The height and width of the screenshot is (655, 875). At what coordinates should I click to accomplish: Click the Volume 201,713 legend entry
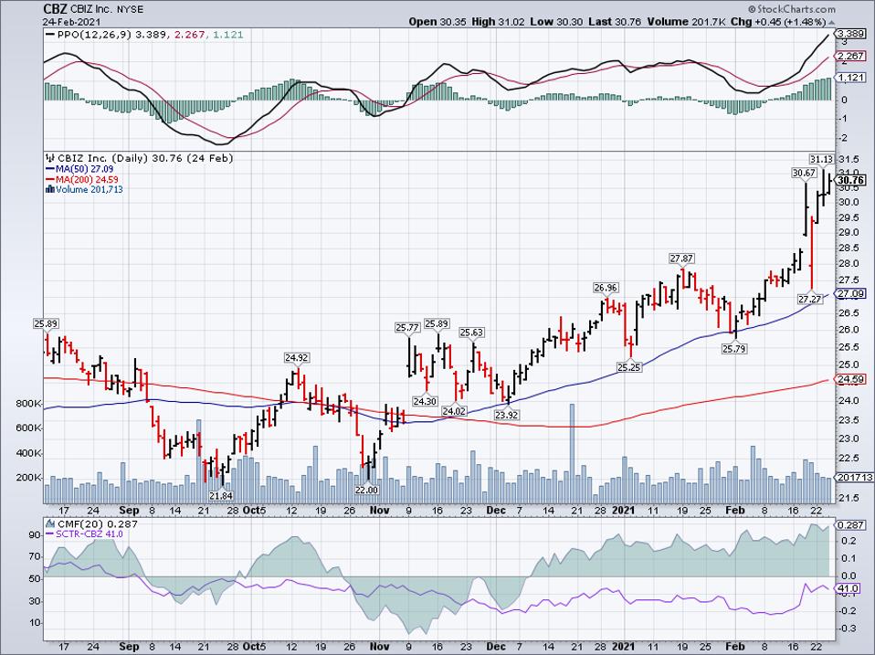tap(90, 190)
